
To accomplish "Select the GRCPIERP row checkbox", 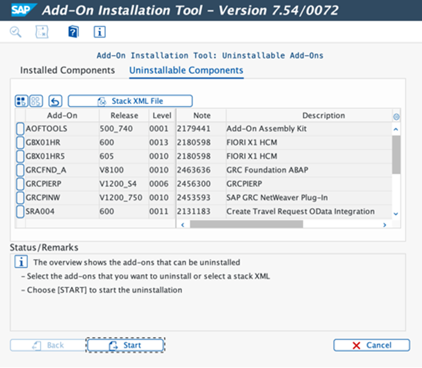I will pos(20,184).
